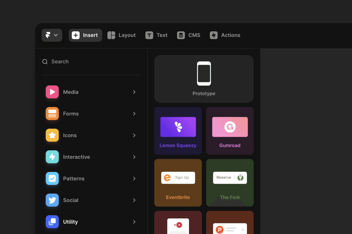Click the Actions lightning icon

tap(214, 35)
